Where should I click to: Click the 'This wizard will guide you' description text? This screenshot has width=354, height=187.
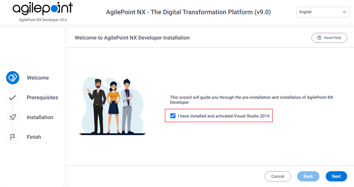coord(251,100)
